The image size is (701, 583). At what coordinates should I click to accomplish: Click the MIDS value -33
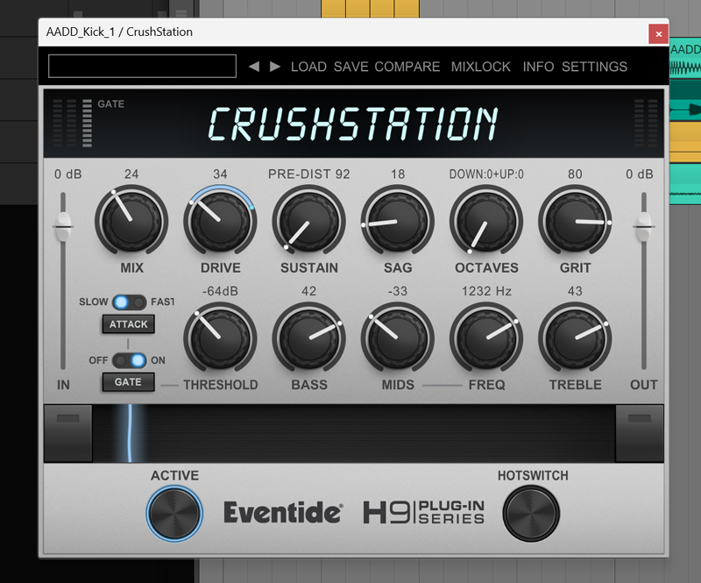click(x=398, y=291)
